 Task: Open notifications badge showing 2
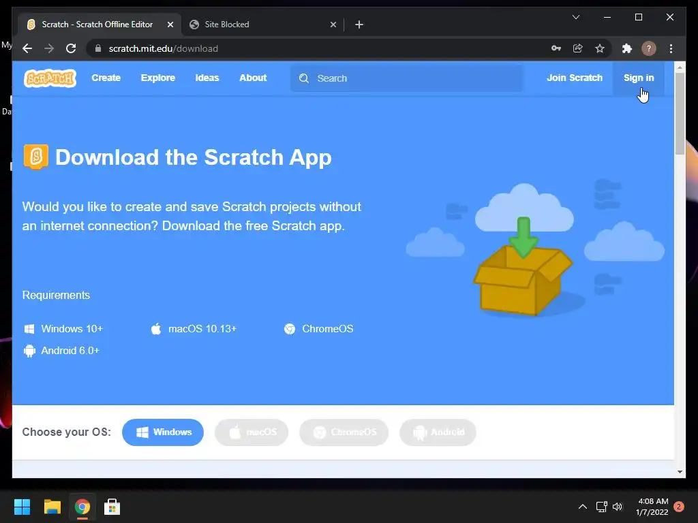679,507
